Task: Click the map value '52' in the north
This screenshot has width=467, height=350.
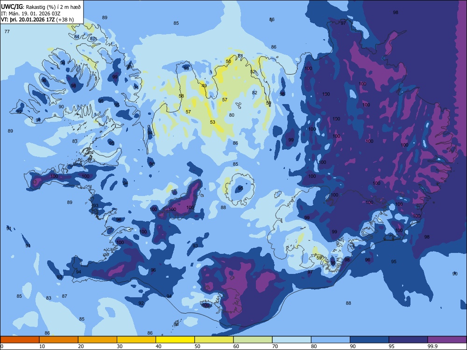Action: [253, 72]
